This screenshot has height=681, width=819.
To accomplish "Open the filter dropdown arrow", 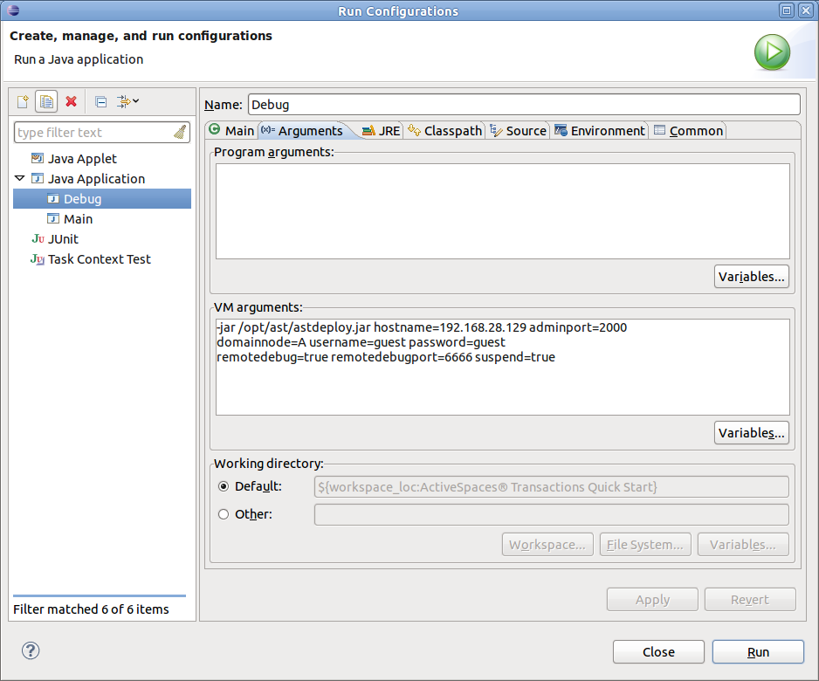I will coord(135,101).
